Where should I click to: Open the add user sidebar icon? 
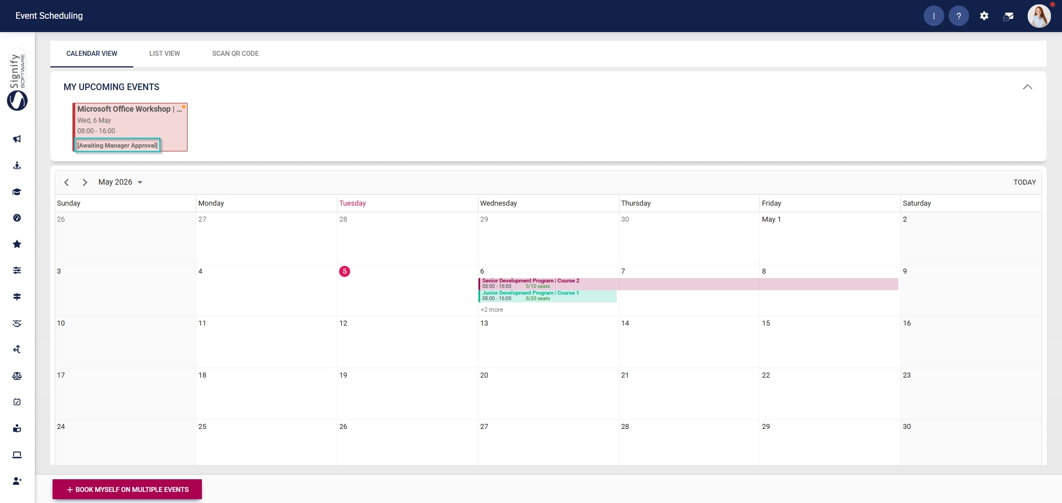[x=17, y=481]
